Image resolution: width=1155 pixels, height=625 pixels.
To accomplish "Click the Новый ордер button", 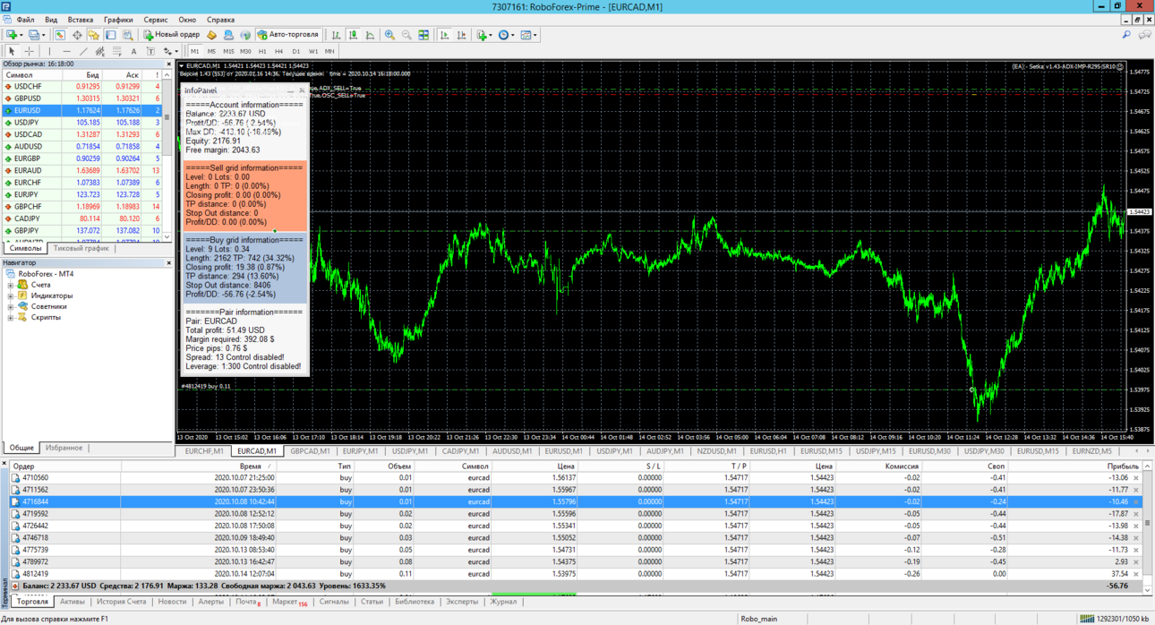I will click(172, 35).
